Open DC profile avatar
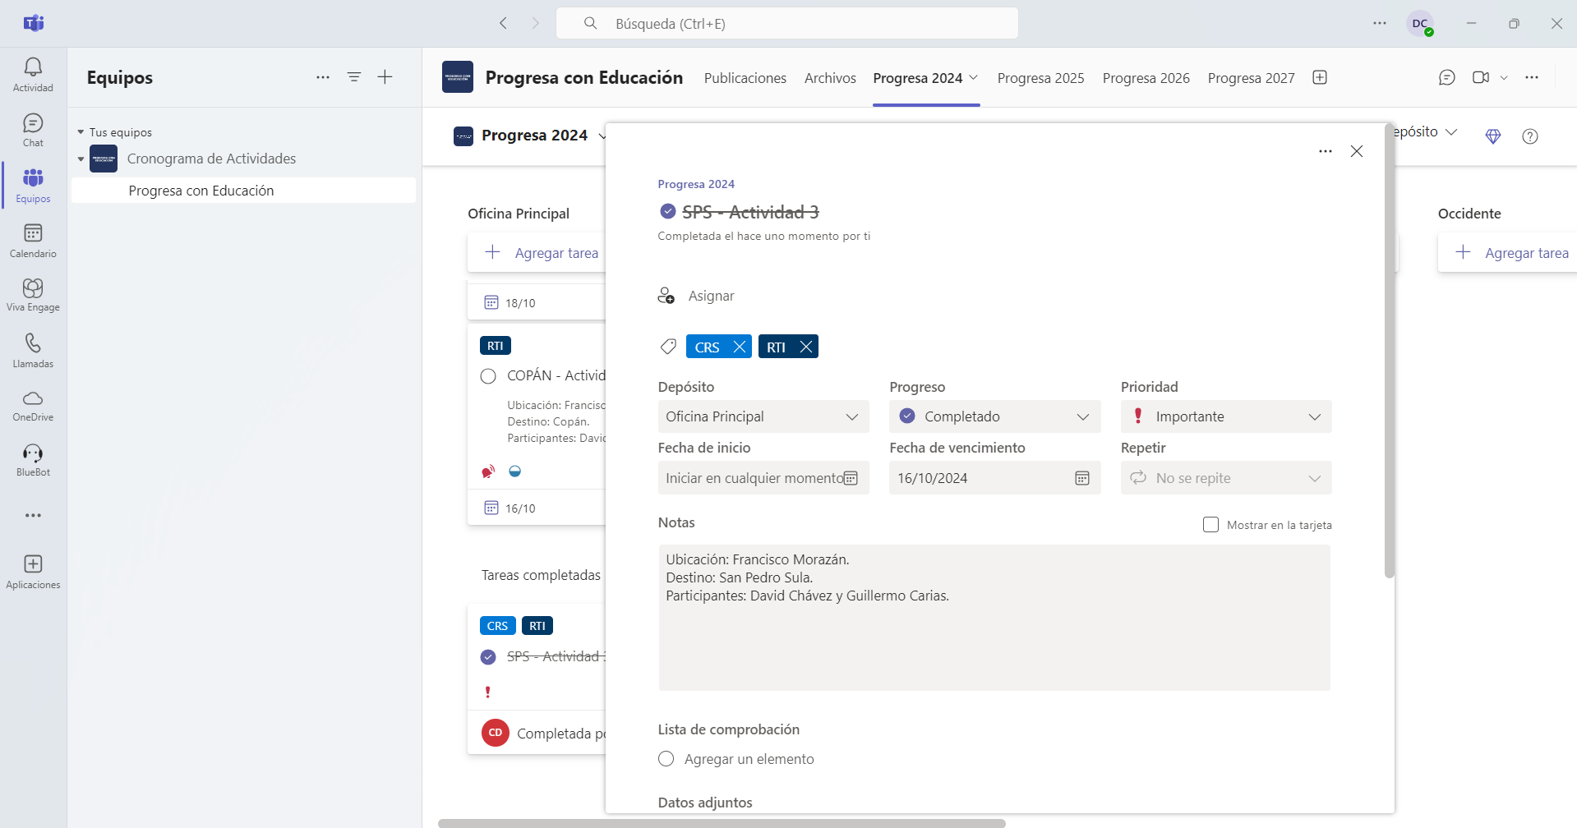The image size is (1577, 828). coord(1420,24)
